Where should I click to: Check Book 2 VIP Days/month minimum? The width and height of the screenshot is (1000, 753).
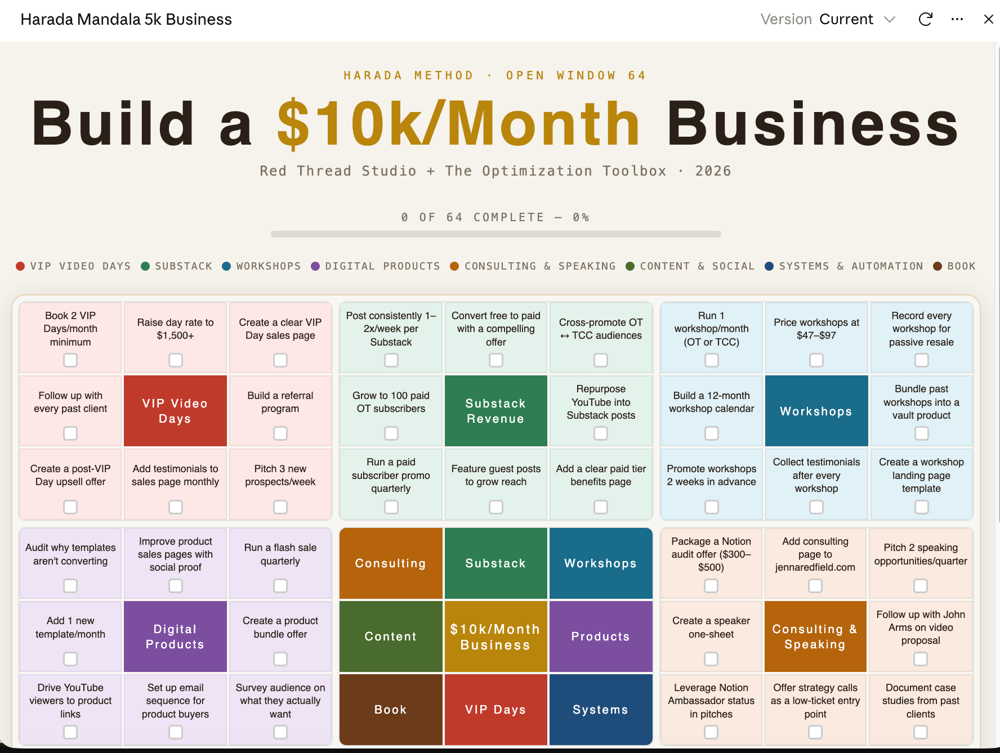(x=70, y=360)
